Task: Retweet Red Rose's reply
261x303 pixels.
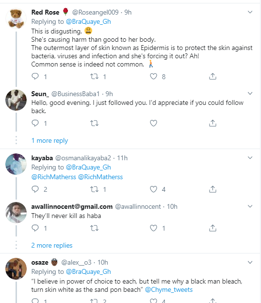Action: coord(95,77)
